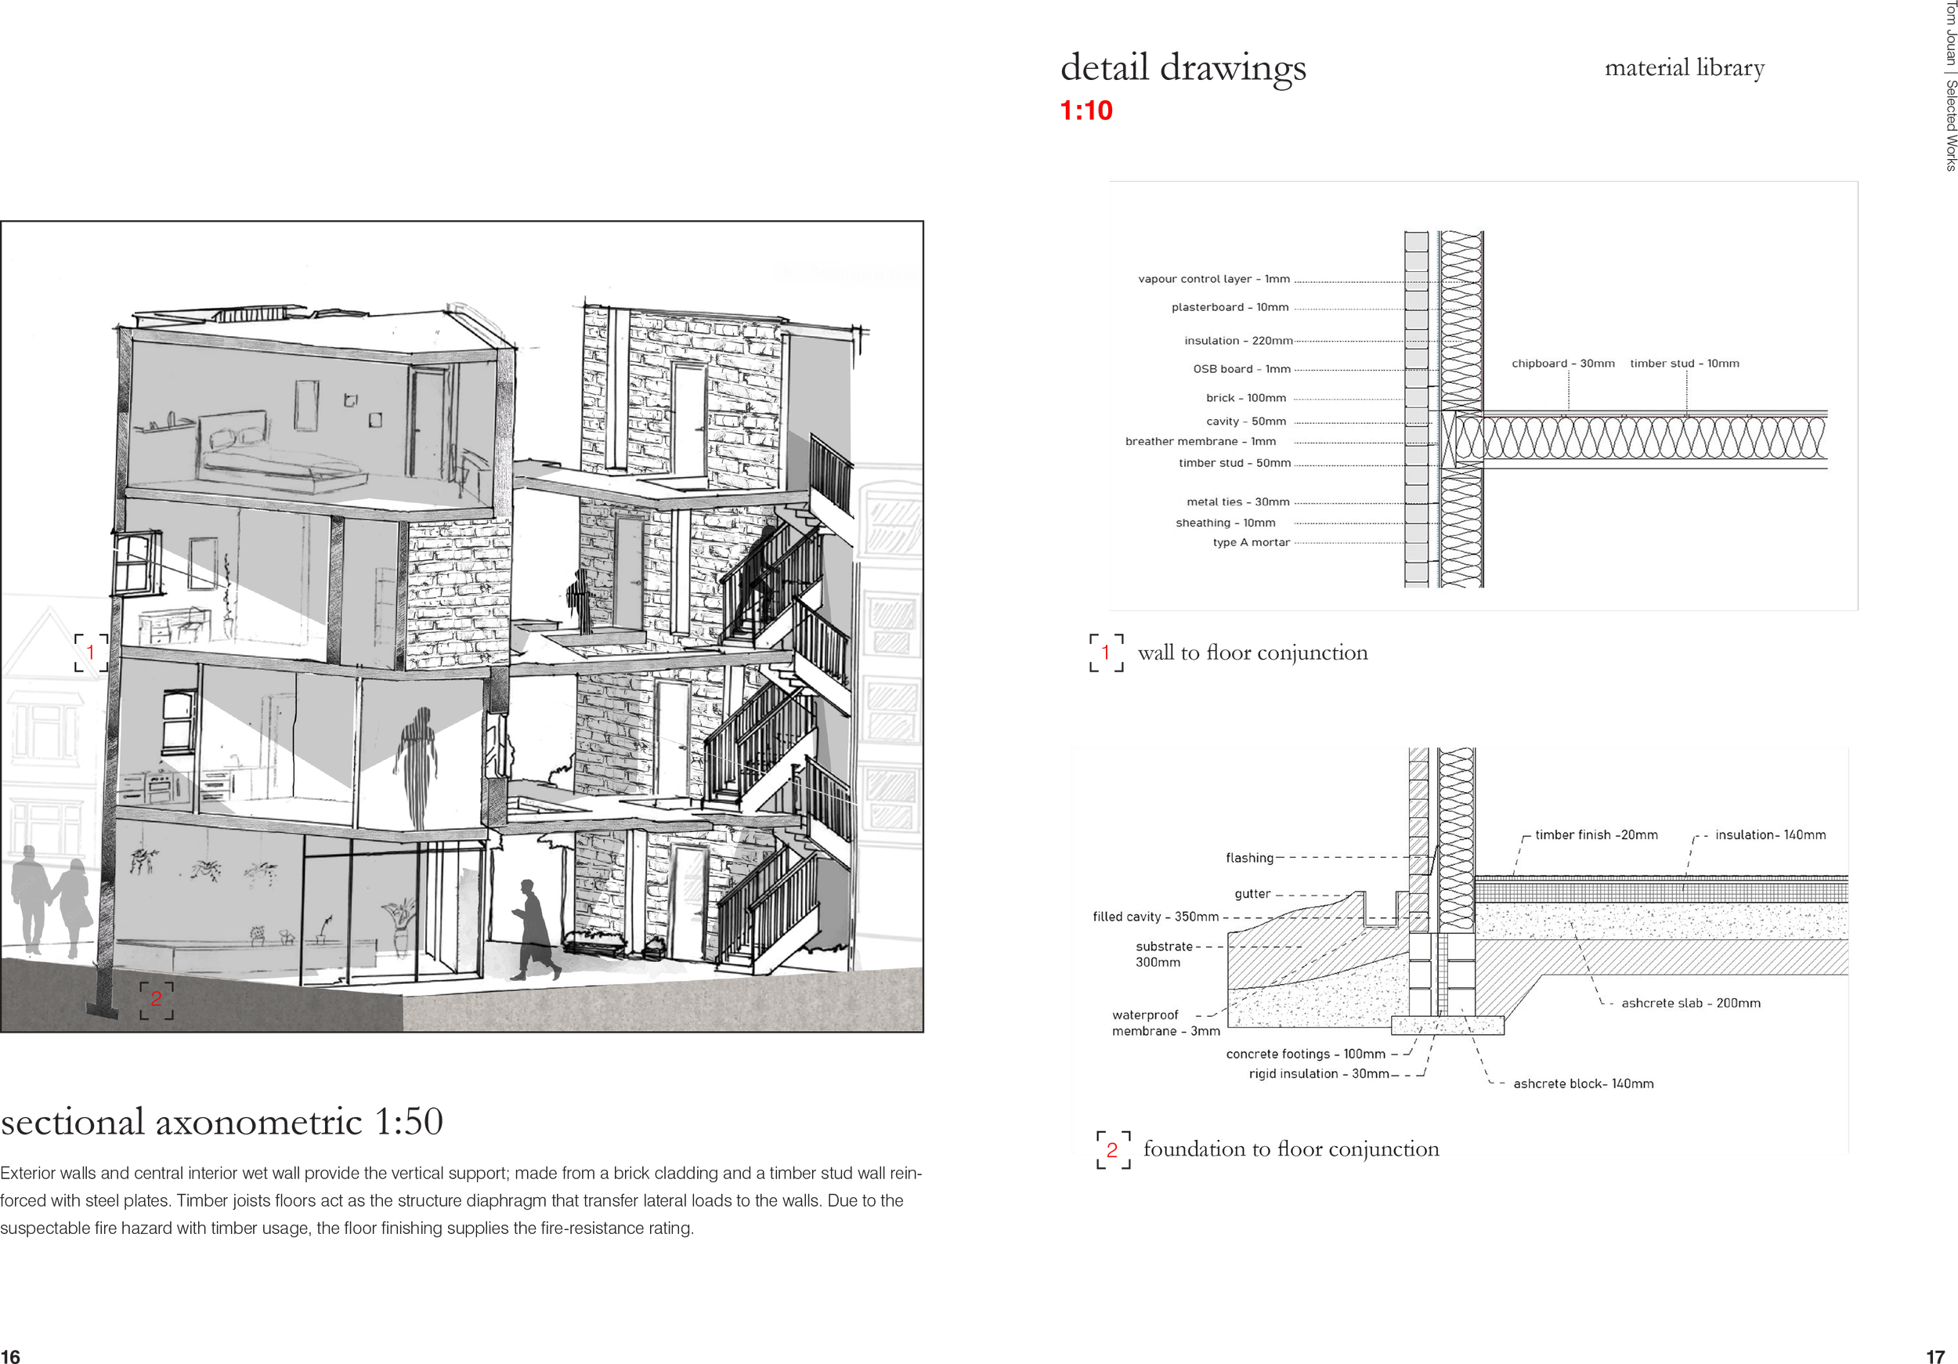Screen dimensions: 1958x1364
Task: Select the couple silhouette at left street edge
Action: [51, 900]
